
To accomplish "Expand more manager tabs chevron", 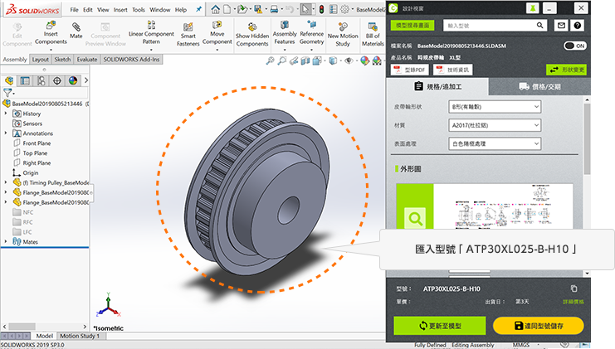I will coord(85,80).
